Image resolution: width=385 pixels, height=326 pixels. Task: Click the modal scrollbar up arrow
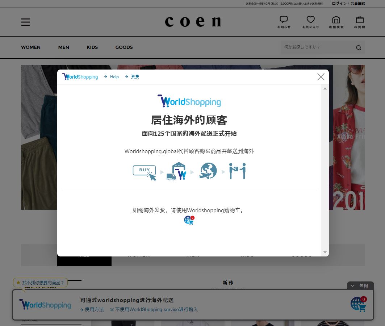coord(325,88)
